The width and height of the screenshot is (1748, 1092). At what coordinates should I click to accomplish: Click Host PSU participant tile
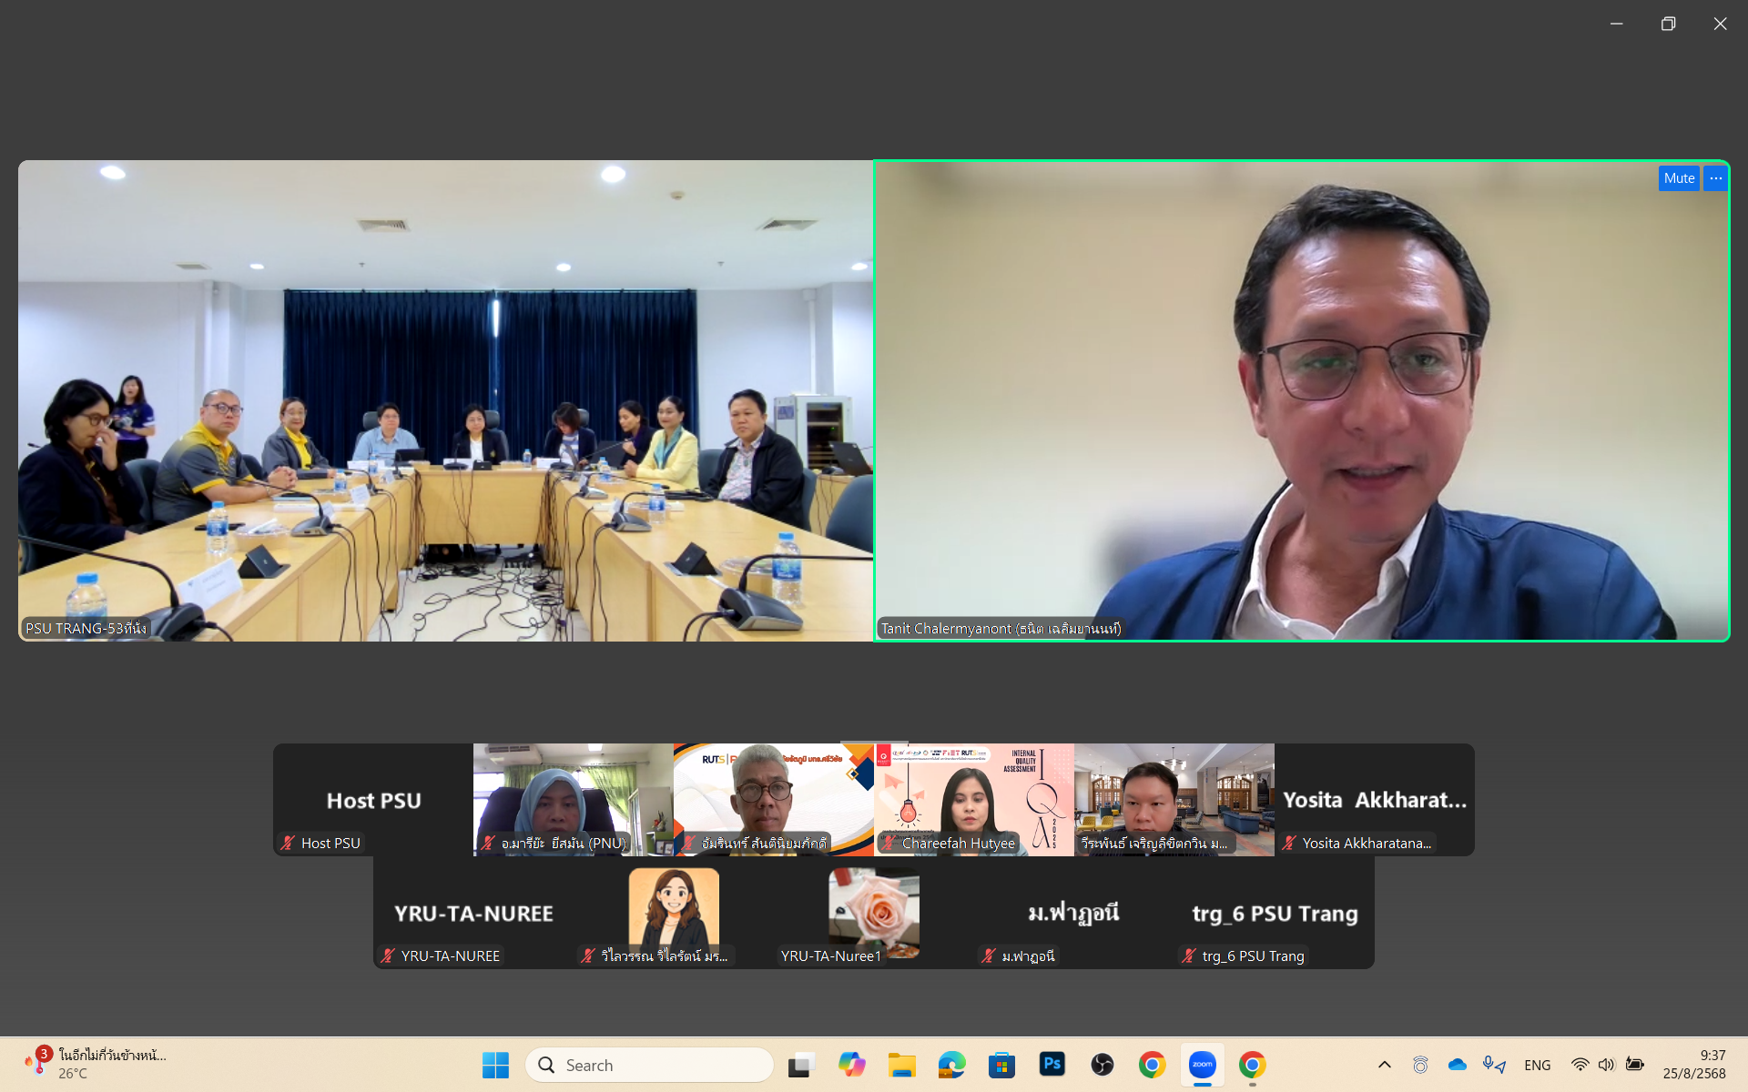click(x=373, y=800)
